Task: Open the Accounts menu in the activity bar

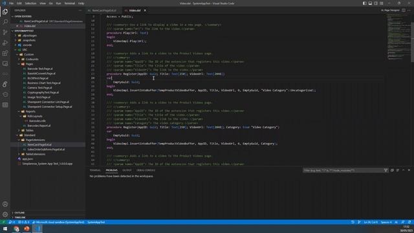Action: [5, 204]
